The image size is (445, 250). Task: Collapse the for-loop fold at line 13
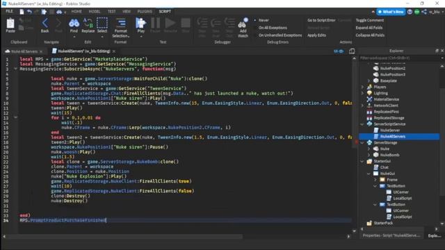click(x=15, y=117)
